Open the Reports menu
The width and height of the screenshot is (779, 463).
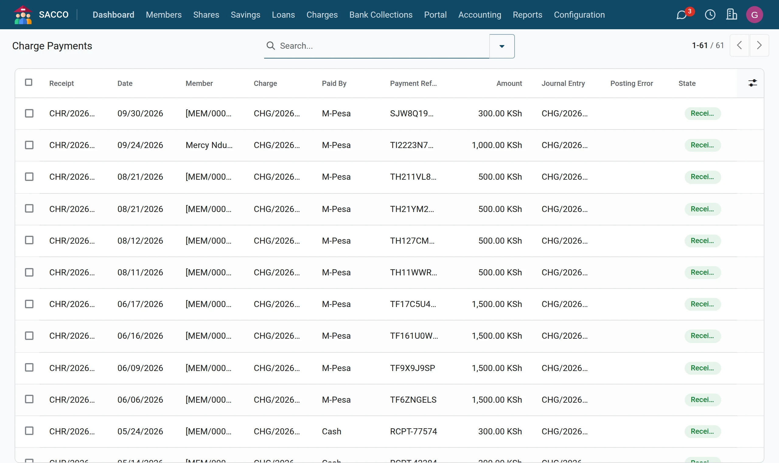(527, 15)
